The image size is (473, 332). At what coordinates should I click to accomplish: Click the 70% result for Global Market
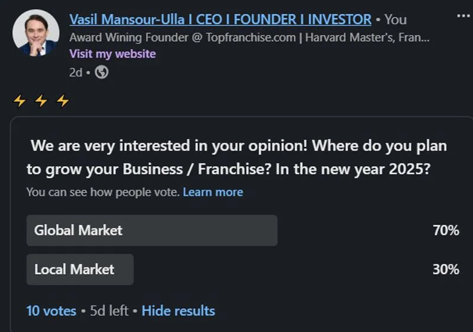(x=446, y=230)
